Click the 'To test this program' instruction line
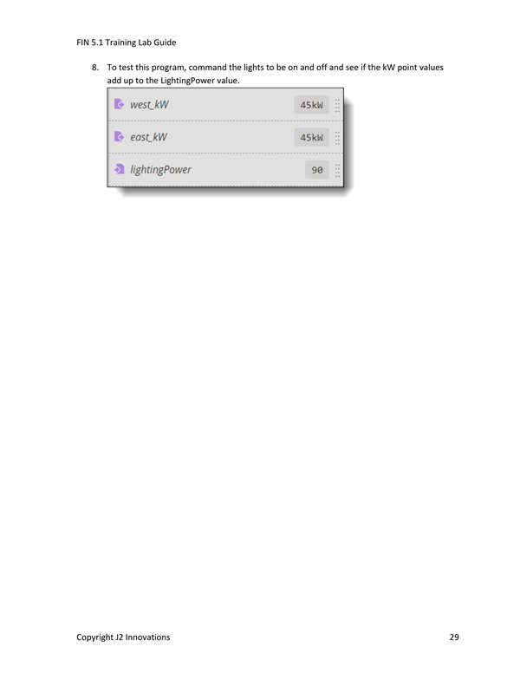The height and width of the screenshot is (673, 520). (x=275, y=68)
